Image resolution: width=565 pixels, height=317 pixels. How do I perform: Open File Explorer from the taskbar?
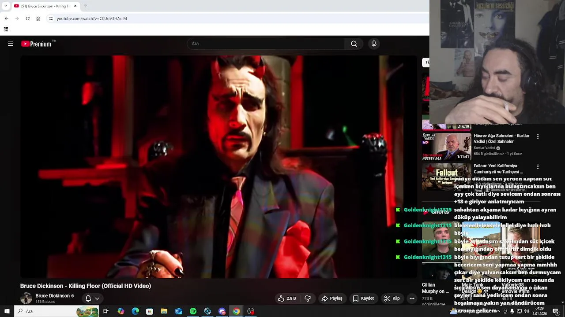164,311
